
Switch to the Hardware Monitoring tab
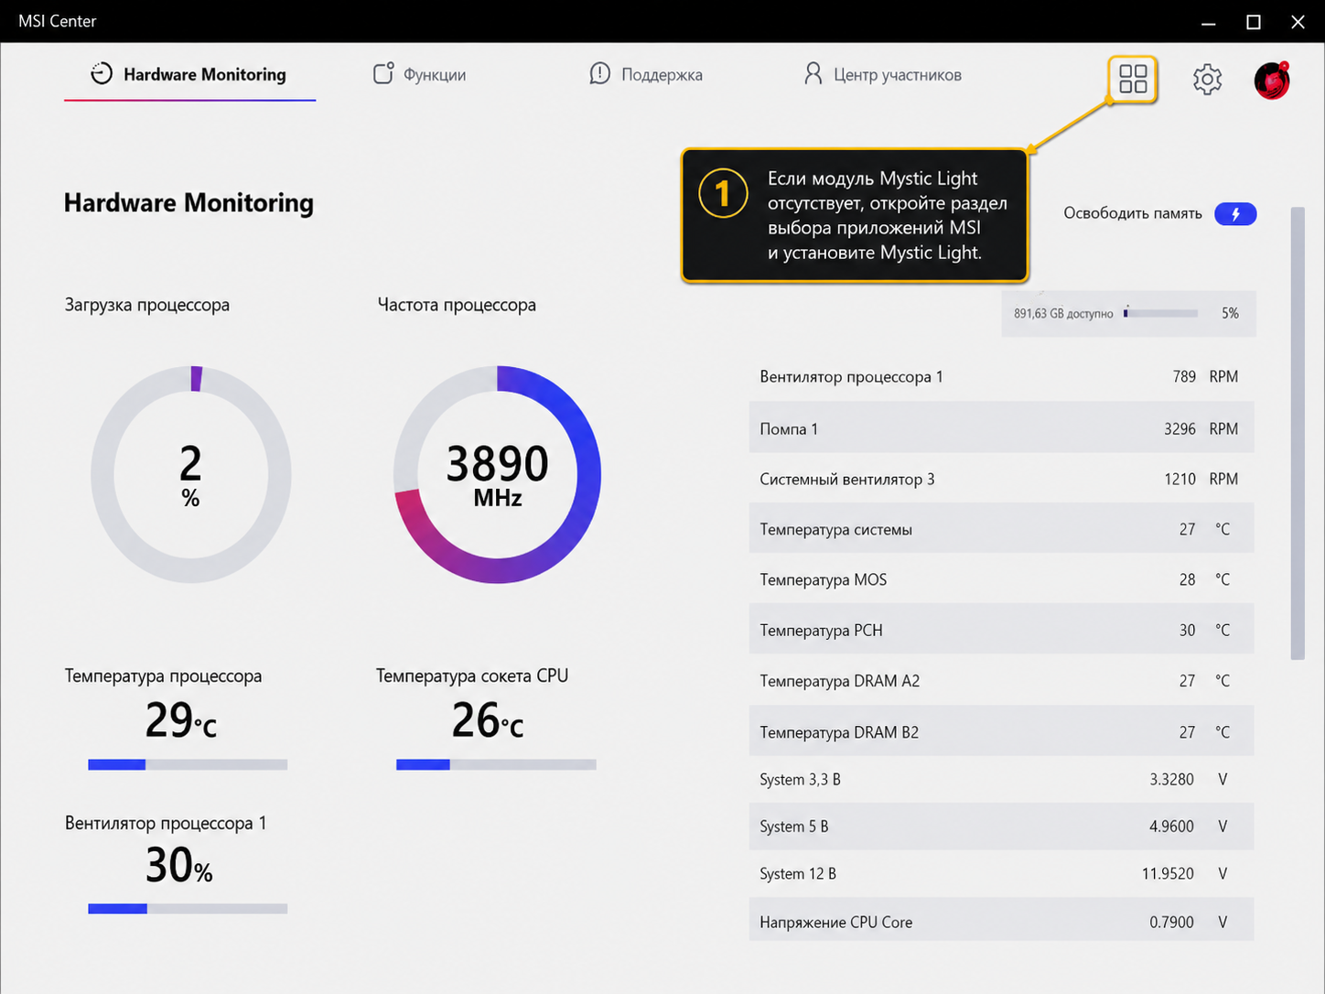(x=189, y=74)
